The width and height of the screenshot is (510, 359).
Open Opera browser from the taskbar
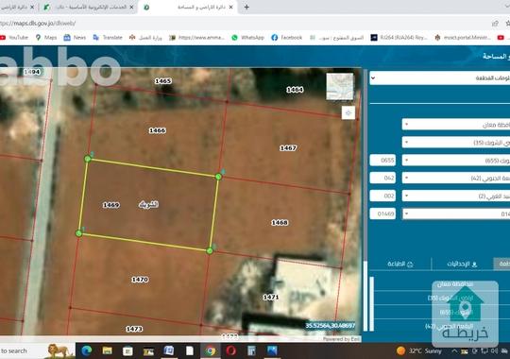(x=231, y=350)
